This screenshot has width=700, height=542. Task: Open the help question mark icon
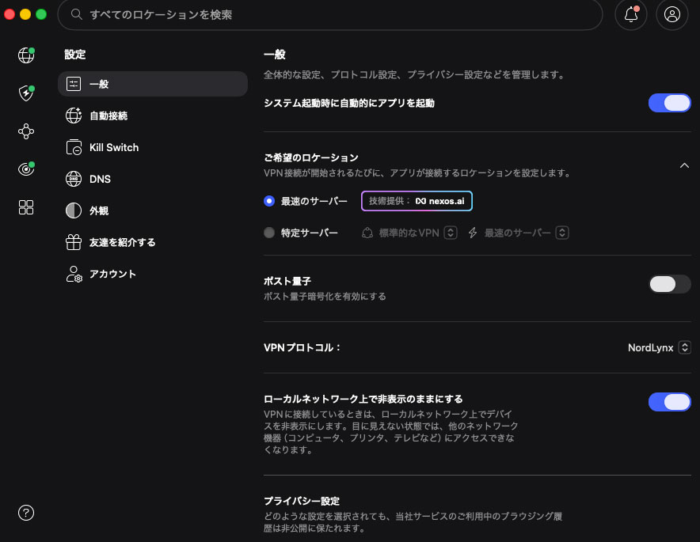[26, 513]
